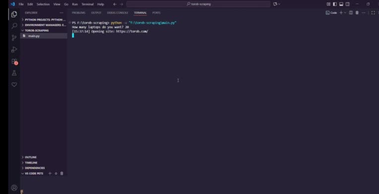This screenshot has height=194, width=379.
Task: Expand the Timeline section
Action: tap(44, 163)
